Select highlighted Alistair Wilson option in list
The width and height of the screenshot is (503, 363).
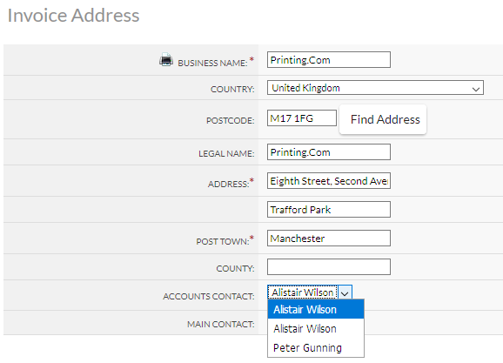coord(316,309)
